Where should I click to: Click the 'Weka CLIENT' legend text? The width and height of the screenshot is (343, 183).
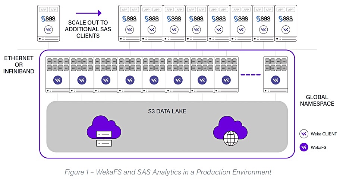(x=324, y=134)
